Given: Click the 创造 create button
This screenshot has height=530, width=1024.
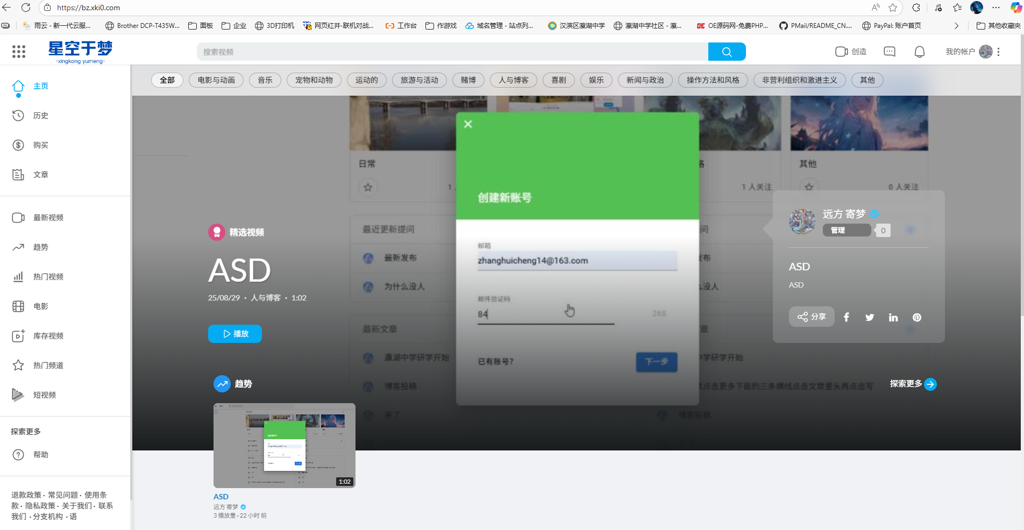Looking at the screenshot, I should [x=851, y=52].
